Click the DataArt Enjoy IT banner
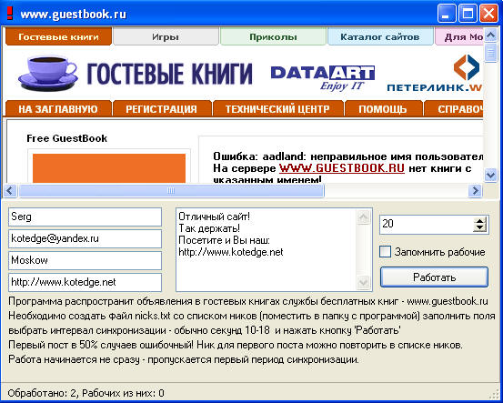This screenshot has height=403, width=503. tap(323, 77)
